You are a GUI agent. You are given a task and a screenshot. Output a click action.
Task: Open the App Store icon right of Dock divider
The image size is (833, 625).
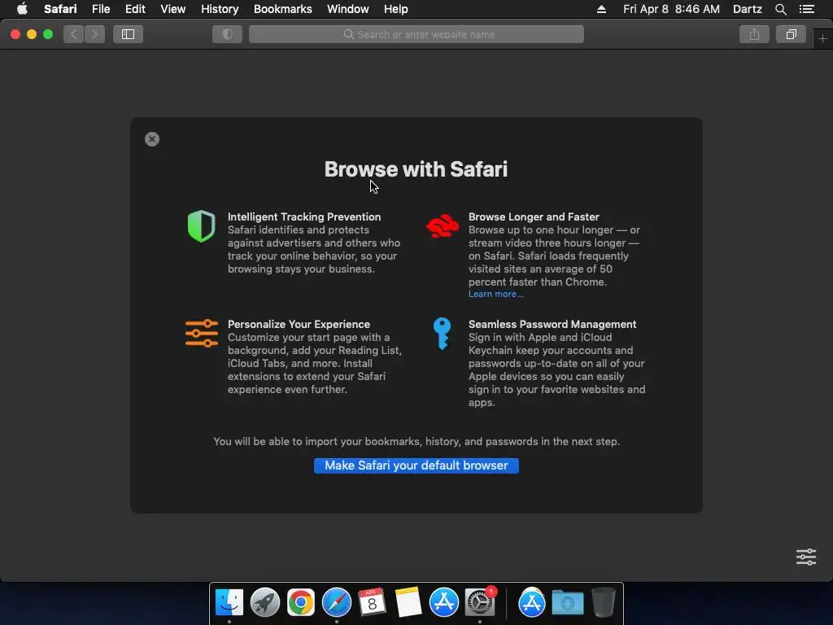coord(532,602)
